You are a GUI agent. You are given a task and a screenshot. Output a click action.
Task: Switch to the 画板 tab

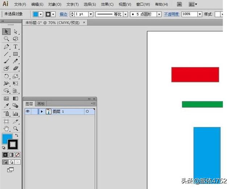click(41, 104)
